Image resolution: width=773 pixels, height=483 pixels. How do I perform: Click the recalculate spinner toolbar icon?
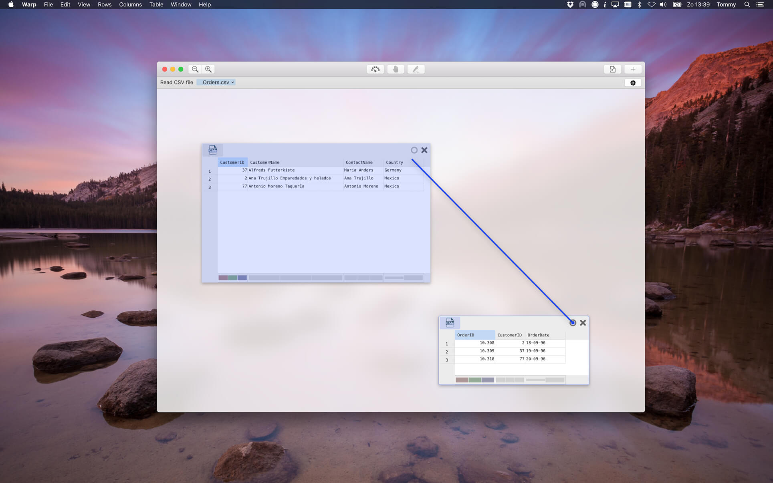pyautogui.click(x=375, y=69)
